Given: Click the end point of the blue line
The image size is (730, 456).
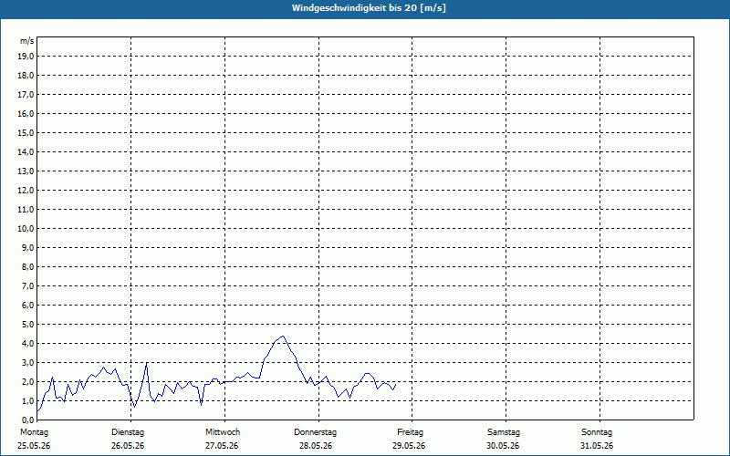Looking at the screenshot, I should click(x=396, y=384).
